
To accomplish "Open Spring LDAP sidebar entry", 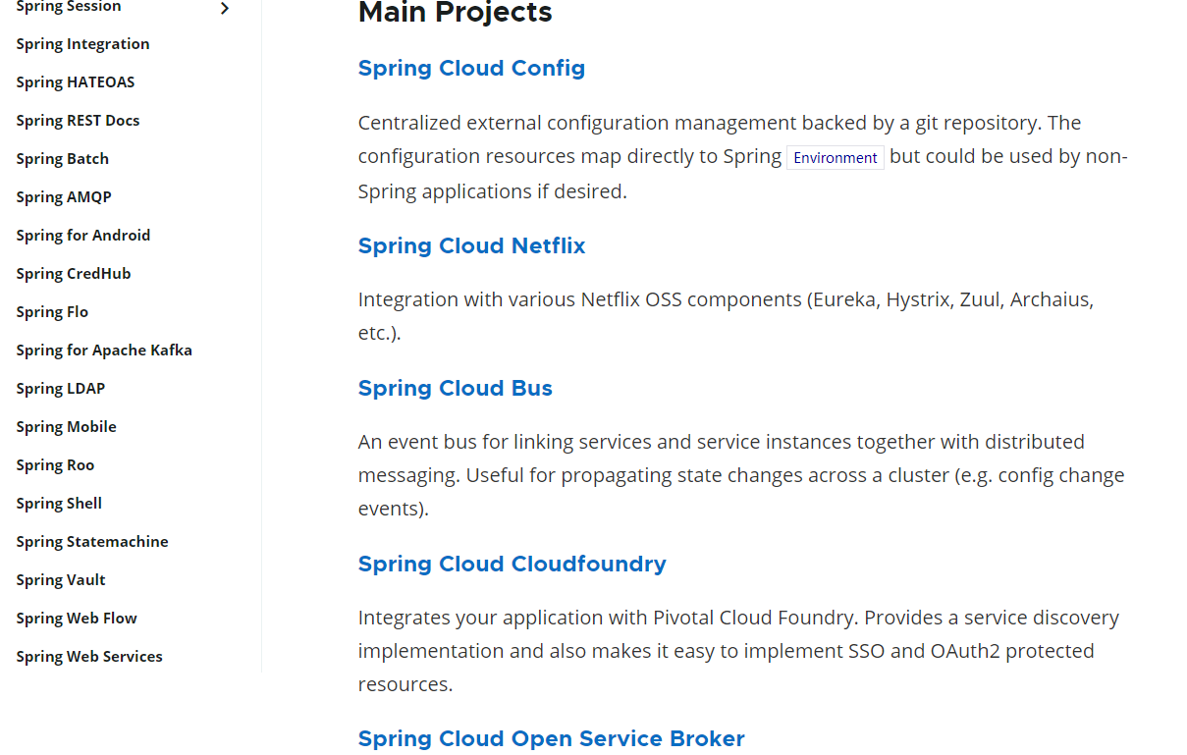I will (61, 389).
